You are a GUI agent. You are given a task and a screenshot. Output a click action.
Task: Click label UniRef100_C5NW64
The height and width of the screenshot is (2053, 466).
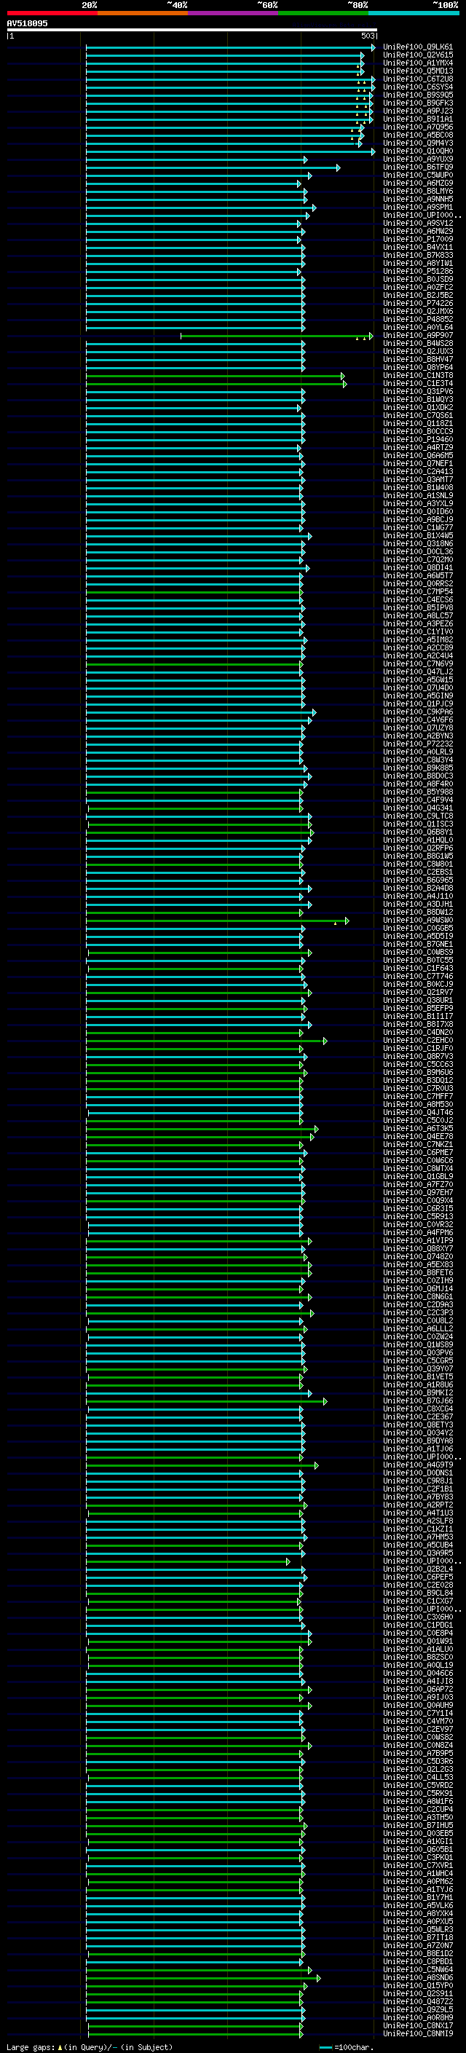tap(418, 1969)
